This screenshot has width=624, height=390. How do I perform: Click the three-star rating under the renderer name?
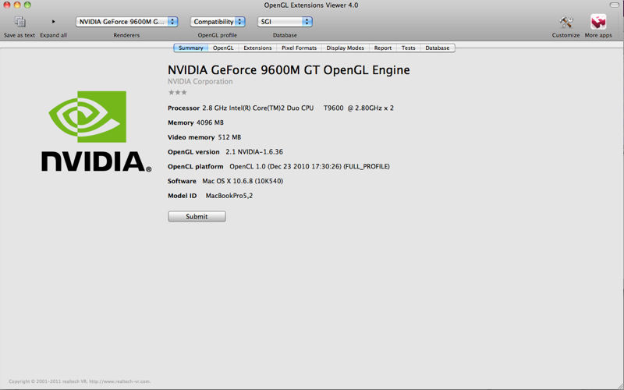(177, 92)
